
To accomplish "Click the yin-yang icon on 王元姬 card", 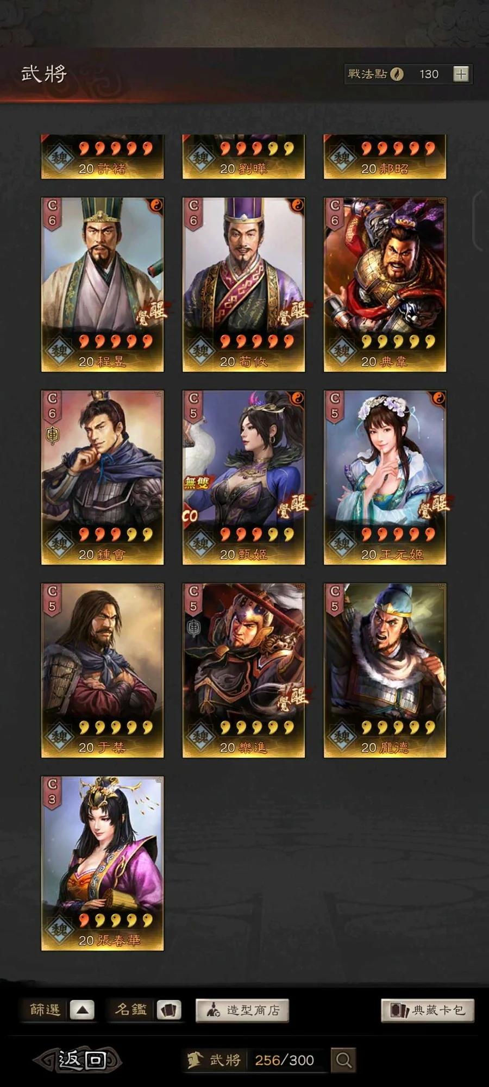I will [438, 398].
